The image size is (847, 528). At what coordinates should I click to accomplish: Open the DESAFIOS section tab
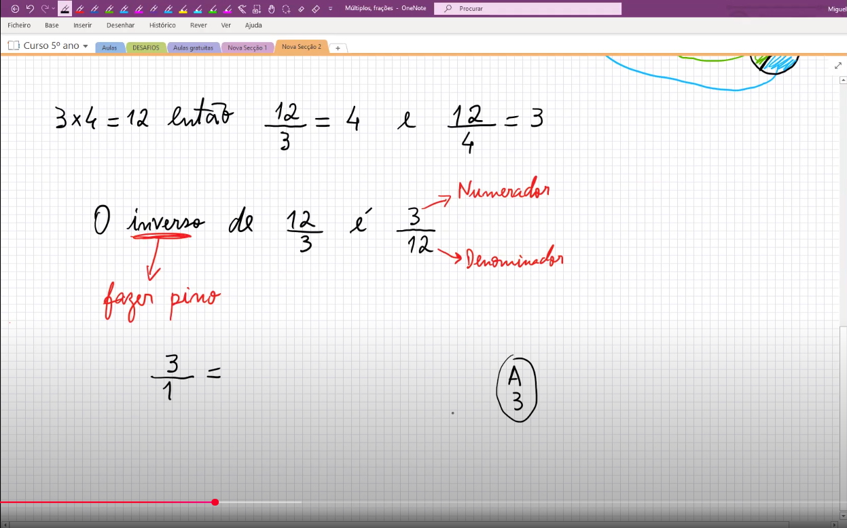(x=145, y=48)
